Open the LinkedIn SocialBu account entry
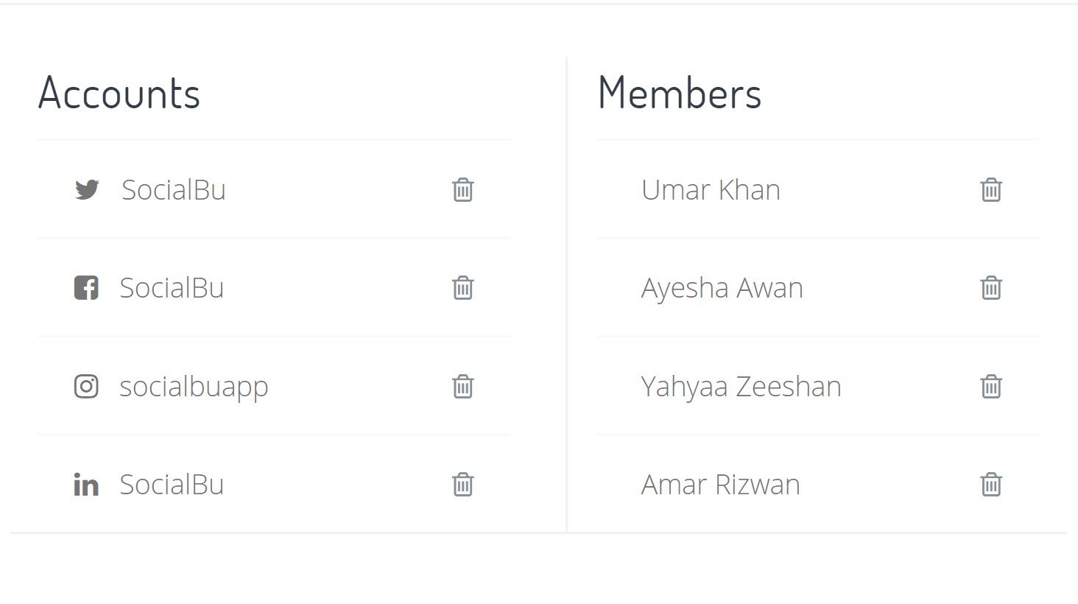 coord(274,484)
